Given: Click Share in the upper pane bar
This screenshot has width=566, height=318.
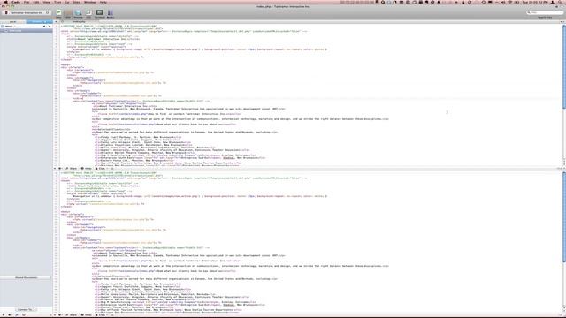Looking at the screenshot, I should [71, 169].
